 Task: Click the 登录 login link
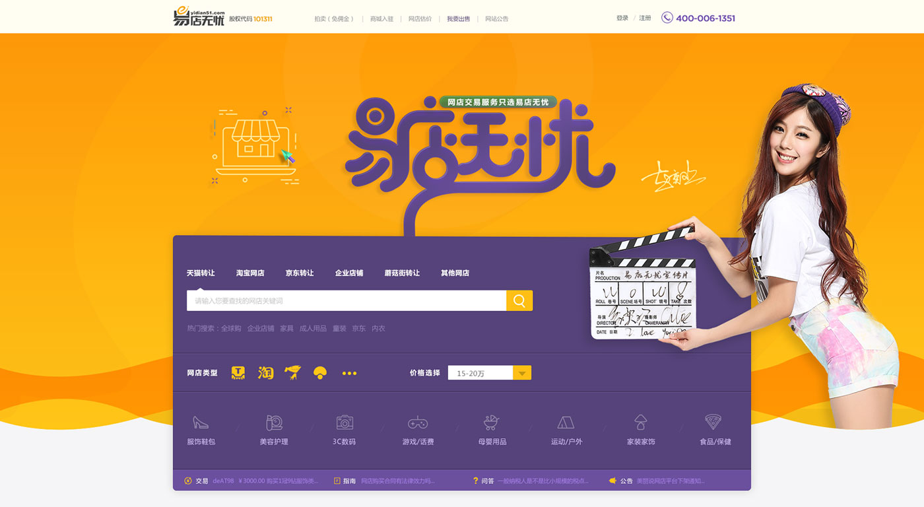[x=622, y=18]
